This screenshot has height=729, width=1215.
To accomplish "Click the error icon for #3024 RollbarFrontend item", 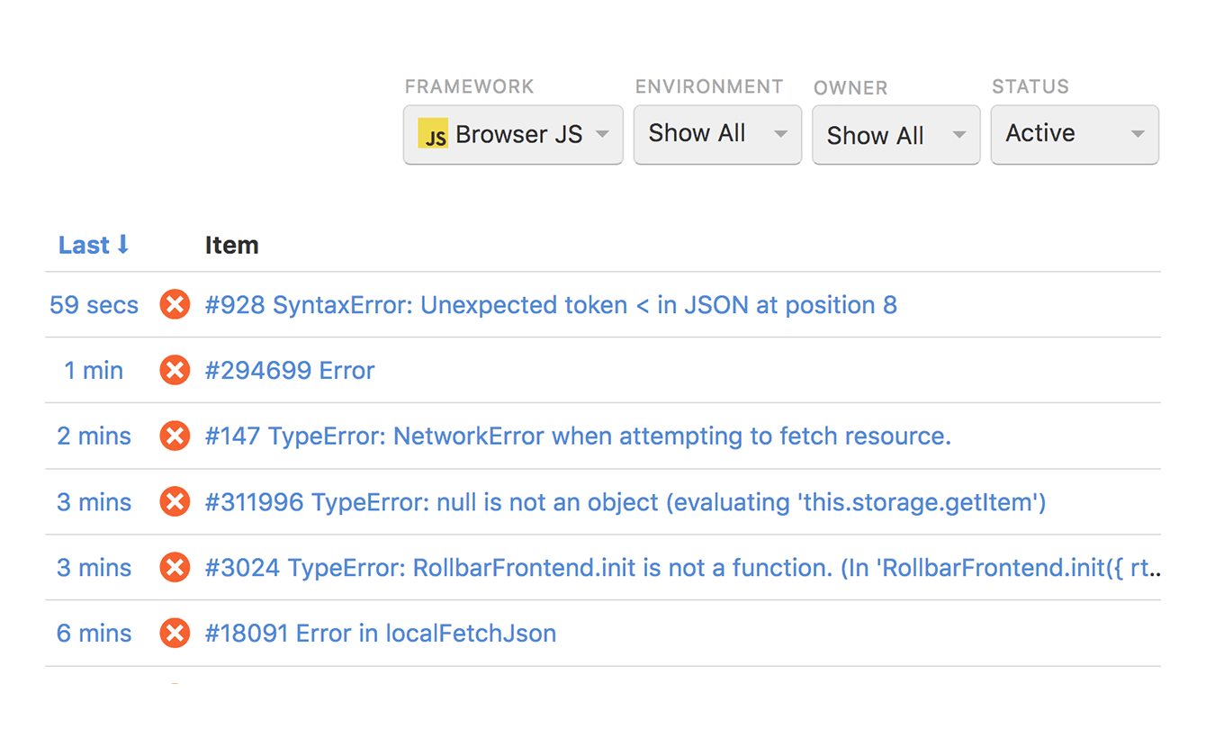I will (175, 568).
